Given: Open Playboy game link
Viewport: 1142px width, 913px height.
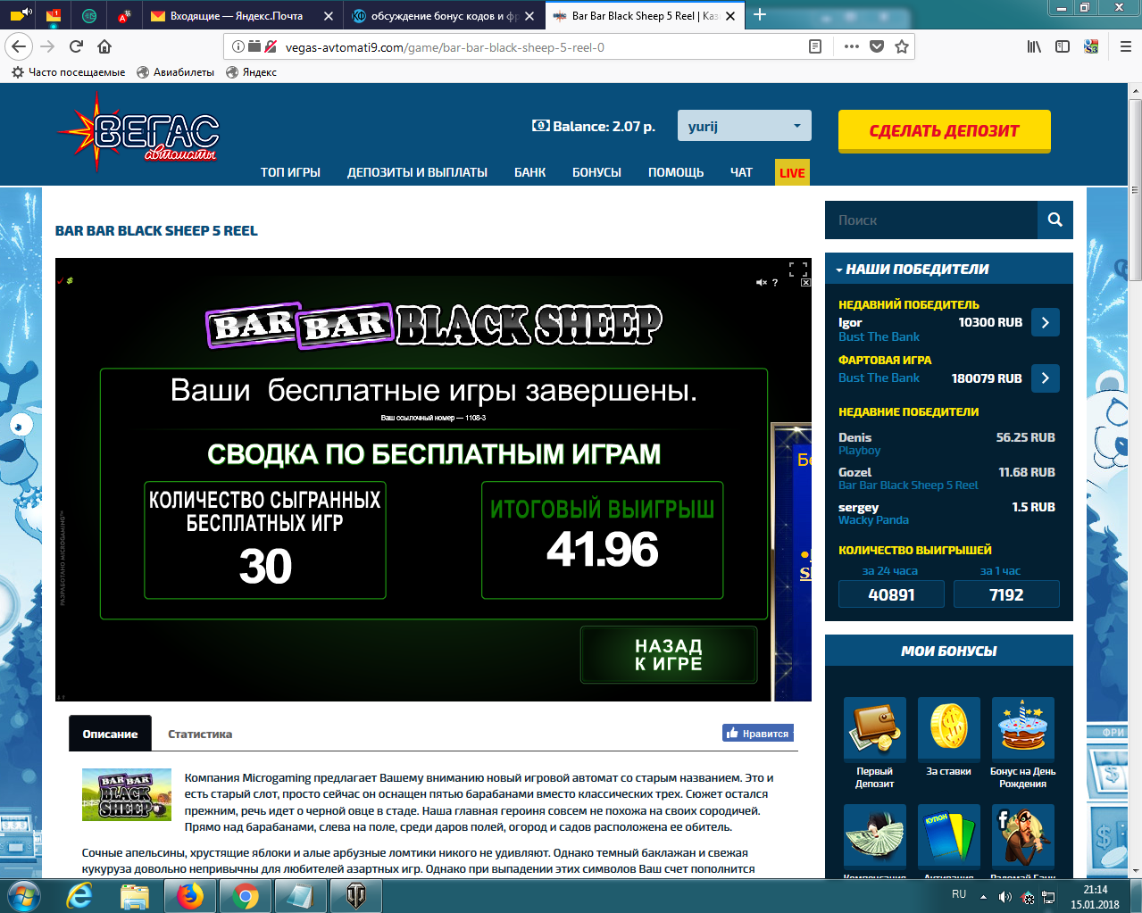Looking at the screenshot, I should click(859, 451).
